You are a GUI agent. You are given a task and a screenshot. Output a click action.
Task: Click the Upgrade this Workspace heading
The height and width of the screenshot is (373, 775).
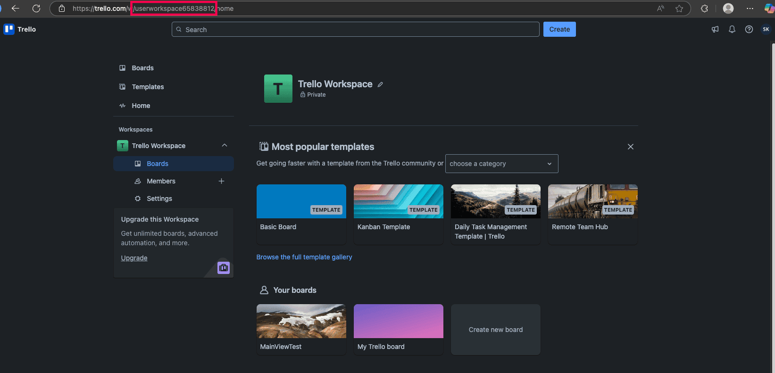click(x=160, y=219)
